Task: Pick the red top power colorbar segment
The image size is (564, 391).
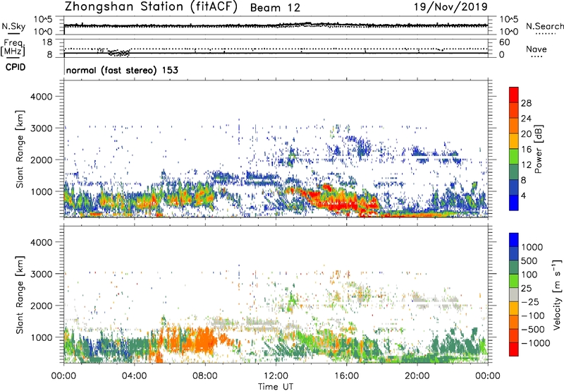Action: 514,95
